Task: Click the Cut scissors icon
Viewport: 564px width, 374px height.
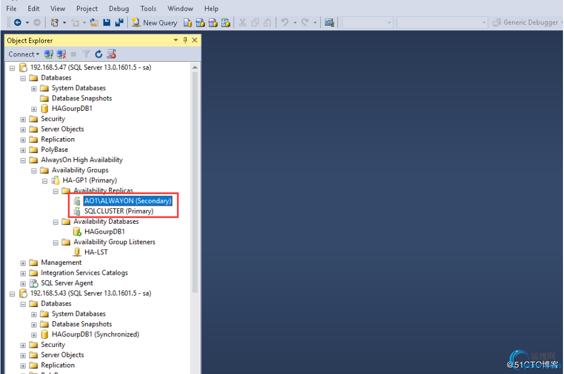Action: click(x=242, y=23)
